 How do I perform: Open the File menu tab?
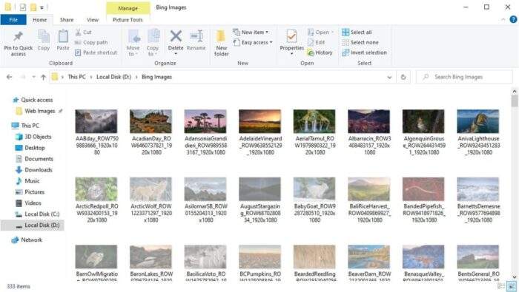[x=13, y=20]
